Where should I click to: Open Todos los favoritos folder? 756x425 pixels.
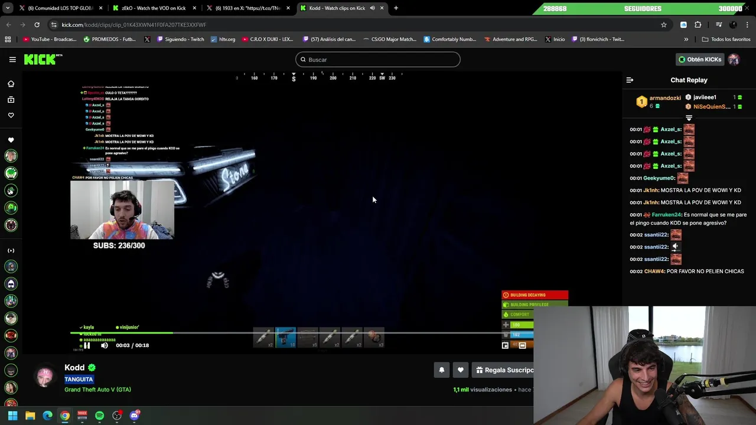click(726, 40)
